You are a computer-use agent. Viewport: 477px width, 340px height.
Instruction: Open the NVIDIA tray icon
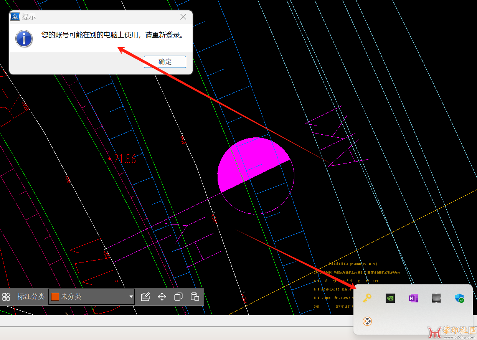pyautogui.click(x=390, y=298)
